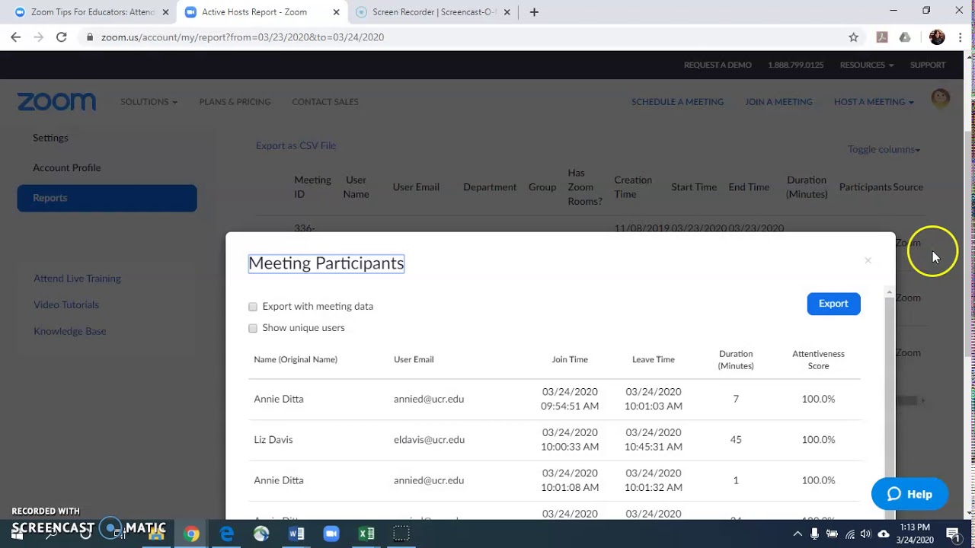975x548 pixels.
Task: Click the Zoom logo
Action: click(56, 102)
